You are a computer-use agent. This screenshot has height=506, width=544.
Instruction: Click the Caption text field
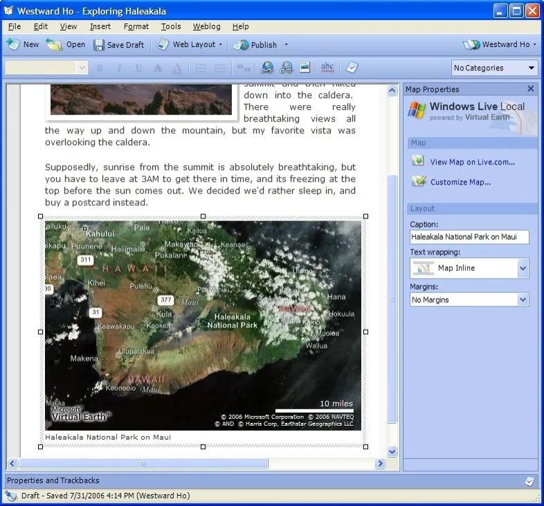pos(469,236)
